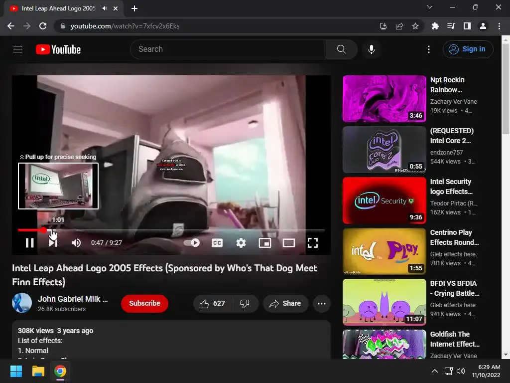Pause the video
Viewport: 510px width, 383px height.
coord(29,243)
